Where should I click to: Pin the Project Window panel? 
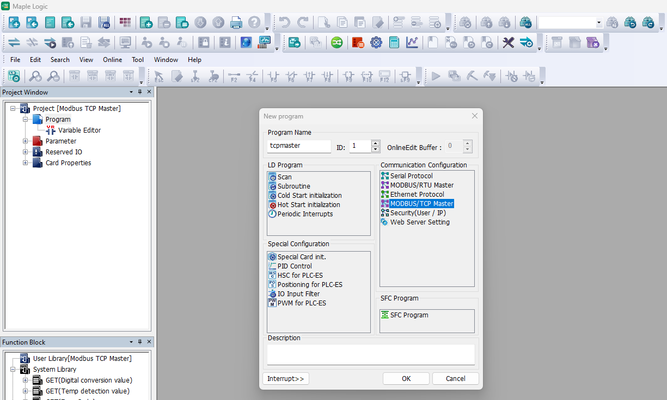tap(140, 92)
